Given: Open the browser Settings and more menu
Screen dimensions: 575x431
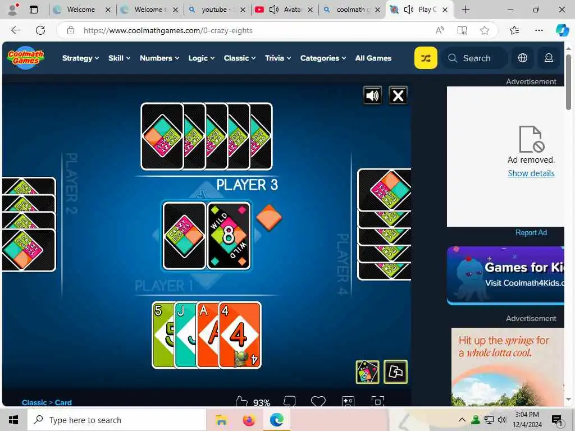Looking at the screenshot, I should 539,30.
